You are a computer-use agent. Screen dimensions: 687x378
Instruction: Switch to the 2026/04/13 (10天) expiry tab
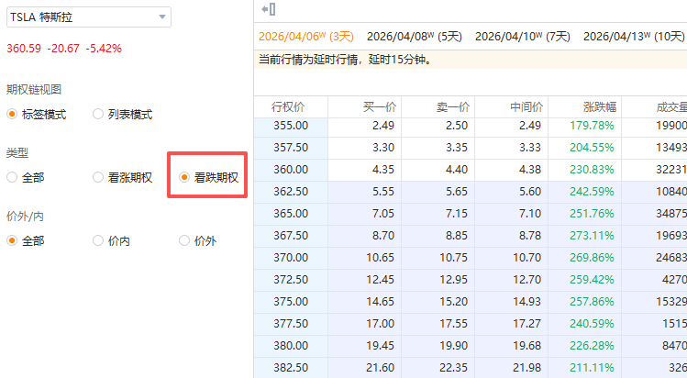point(634,37)
